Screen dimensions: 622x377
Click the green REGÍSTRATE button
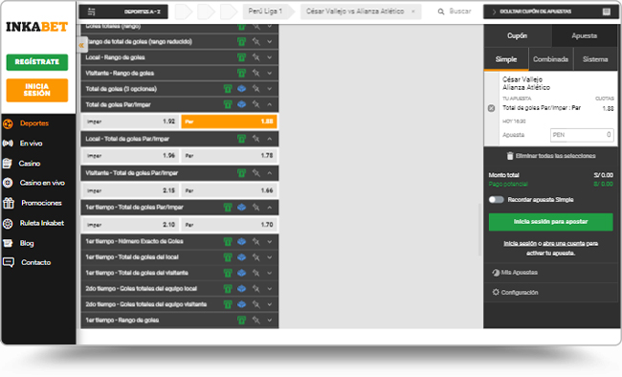37,62
